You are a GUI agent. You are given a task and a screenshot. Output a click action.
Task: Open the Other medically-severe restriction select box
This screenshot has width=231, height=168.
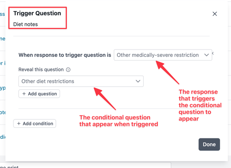point(163,55)
